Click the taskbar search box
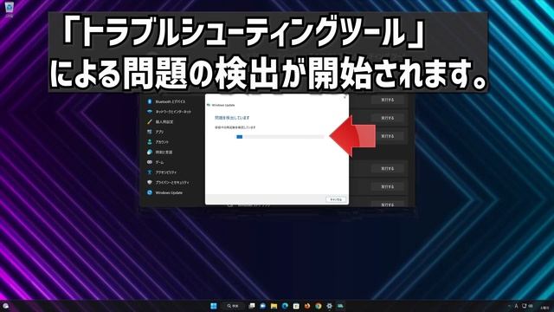This screenshot has width=554, height=312. [233, 306]
